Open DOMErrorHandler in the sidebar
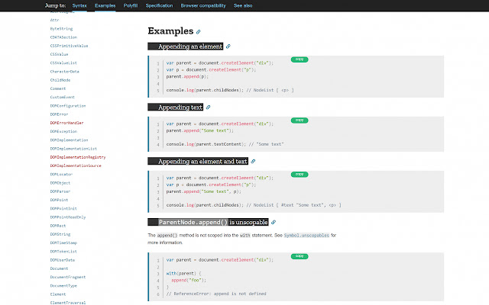 [67, 122]
